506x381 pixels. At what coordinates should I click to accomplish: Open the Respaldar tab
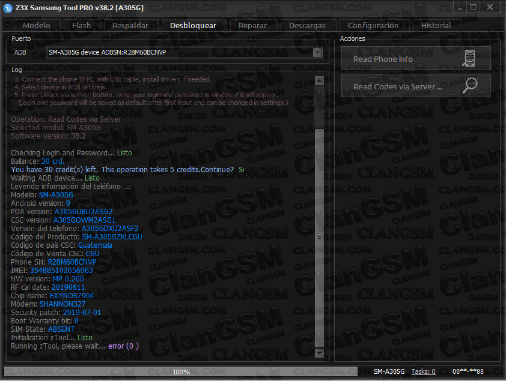[x=130, y=25]
